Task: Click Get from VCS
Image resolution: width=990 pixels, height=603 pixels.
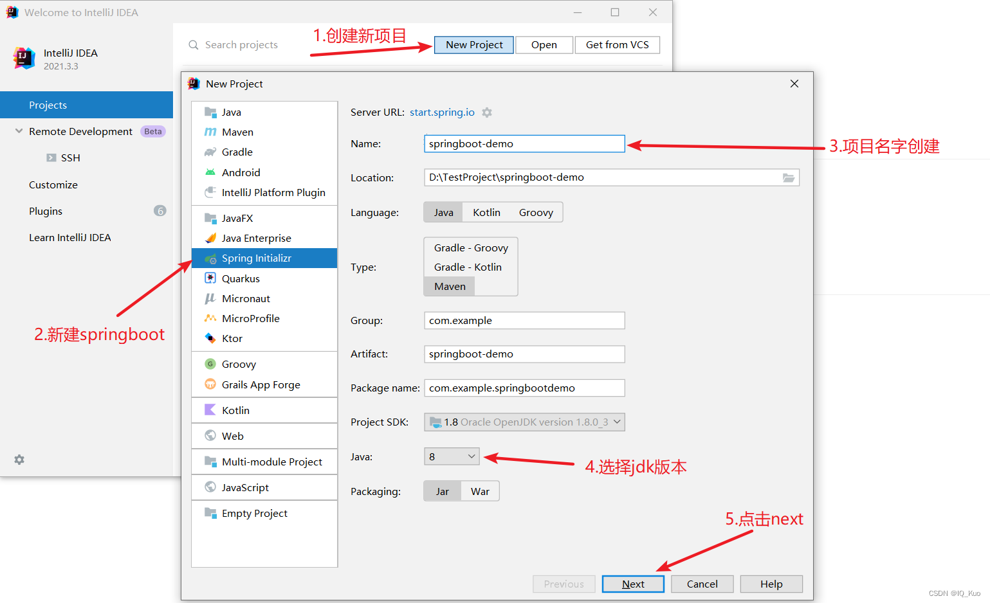Action: pyautogui.click(x=618, y=45)
